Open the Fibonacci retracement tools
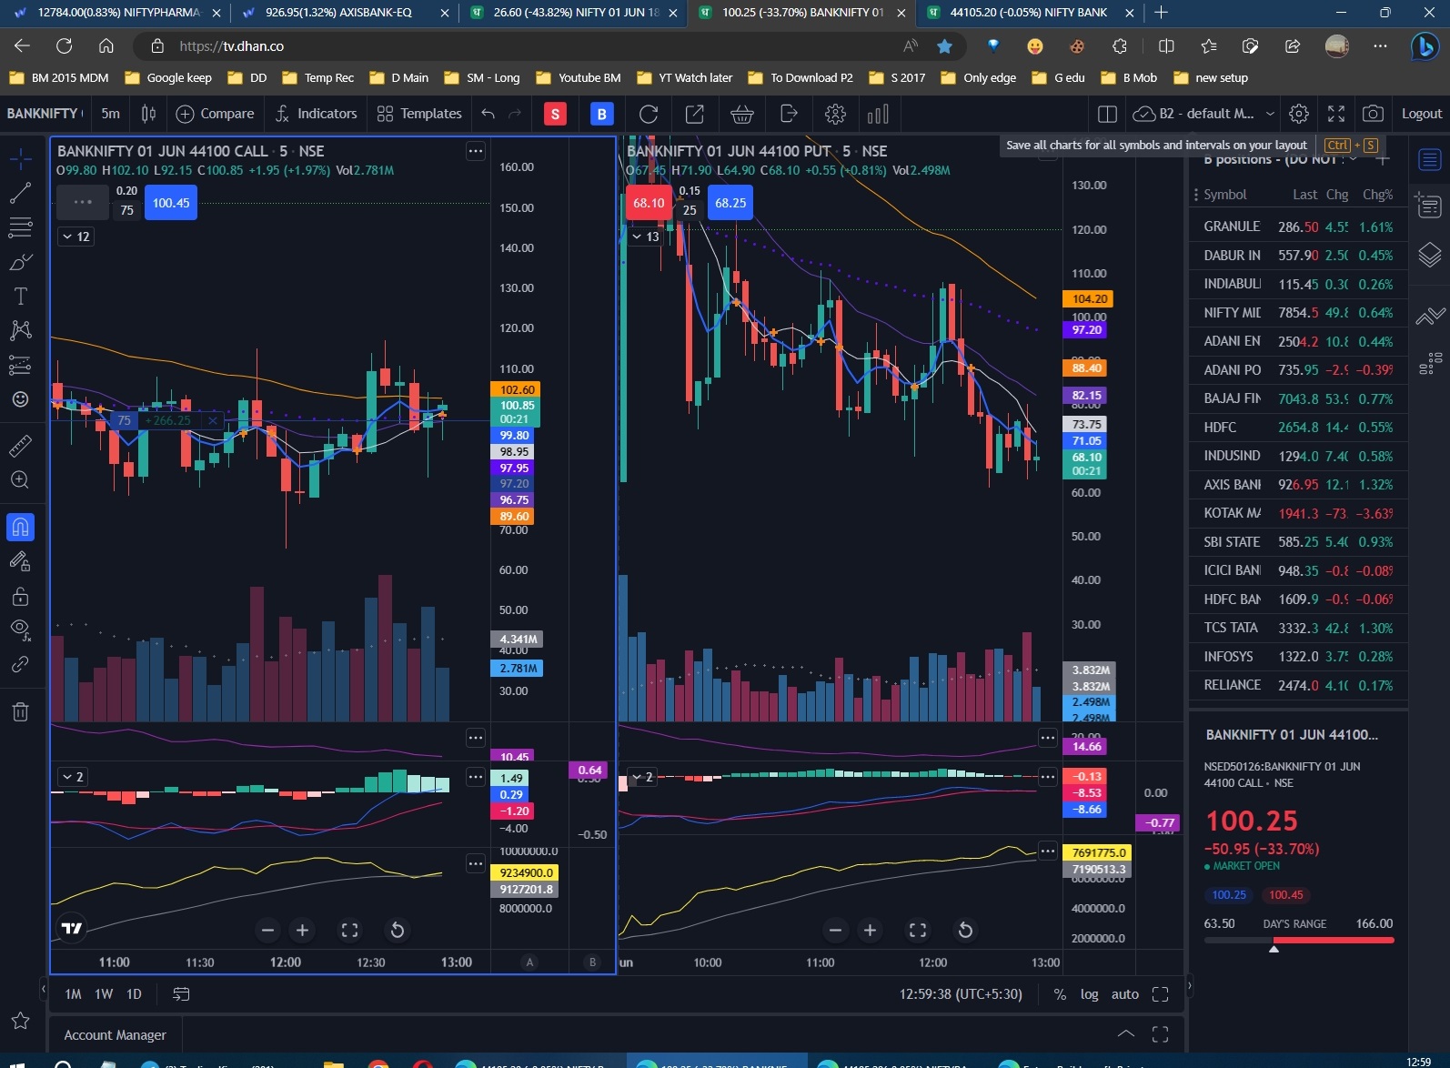The width and height of the screenshot is (1450, 1068). [20, 227]
